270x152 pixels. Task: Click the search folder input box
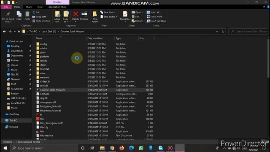click(248, 32)
